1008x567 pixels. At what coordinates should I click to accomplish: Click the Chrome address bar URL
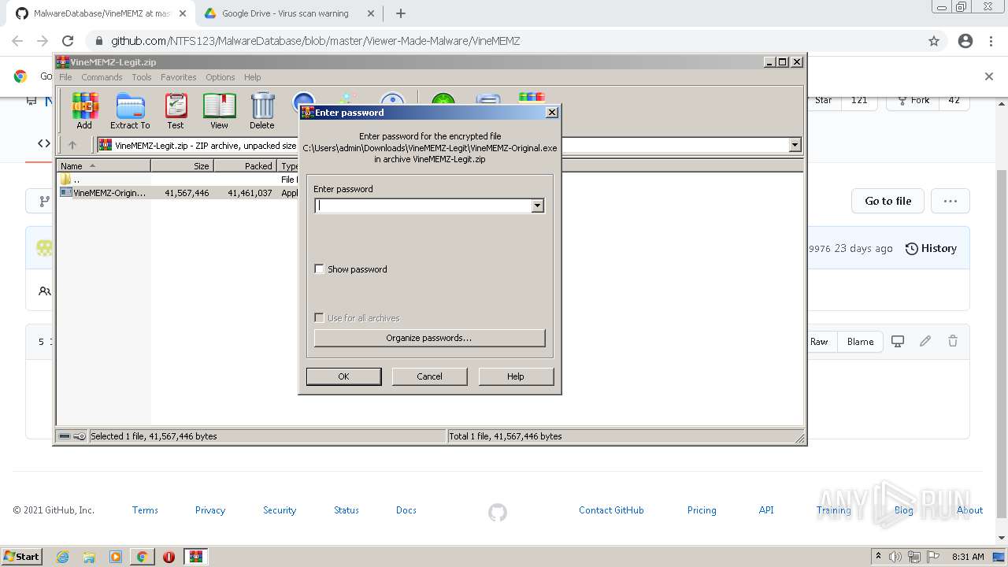point(315,41)
